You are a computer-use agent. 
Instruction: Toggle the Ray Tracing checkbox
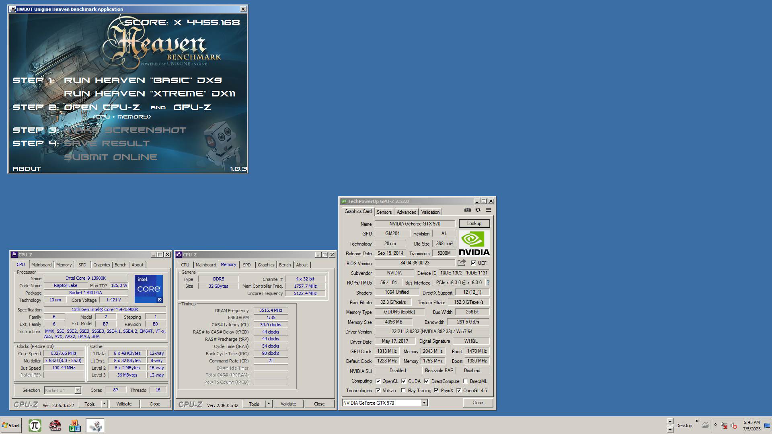[x=403, y=390]
